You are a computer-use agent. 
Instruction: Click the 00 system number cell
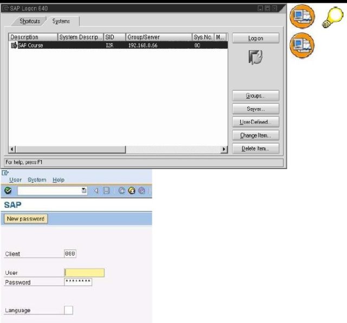(197, 46)
